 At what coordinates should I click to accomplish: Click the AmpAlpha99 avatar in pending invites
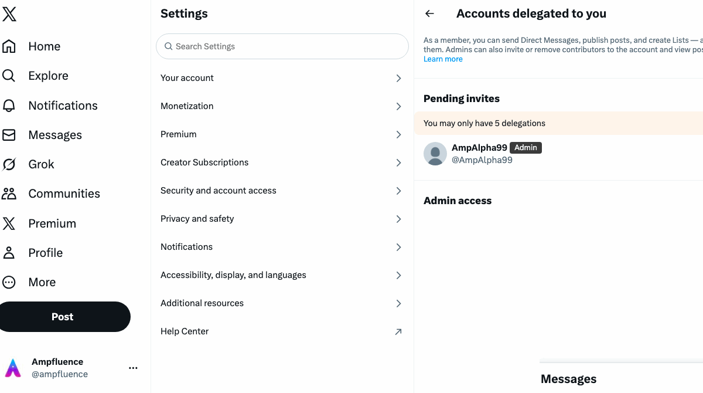(435, 154)
